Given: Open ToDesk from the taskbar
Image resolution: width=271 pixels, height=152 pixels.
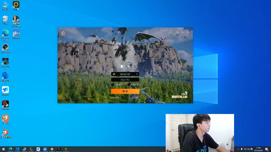Looking at the screenshot, I should click(x=38, y=149).
